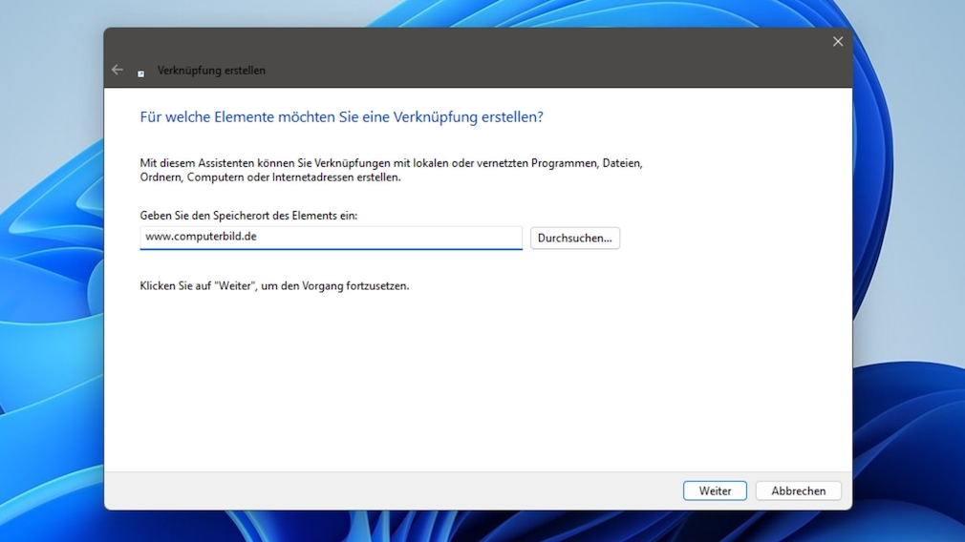Click the desktop wallpaper right of the dialog
Image resolution: width=965 pixels, height=542 pixels.
[x=908, y=286]
